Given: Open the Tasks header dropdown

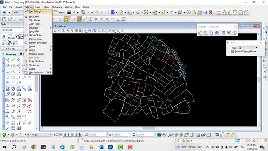Looking at the screenshot, I should point(12,30).
